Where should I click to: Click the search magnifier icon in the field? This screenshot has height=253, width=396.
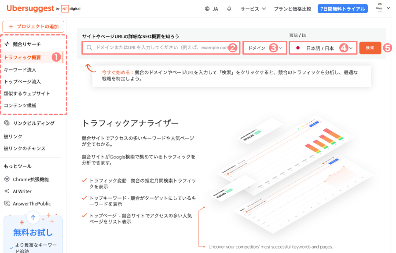point(89,48)
